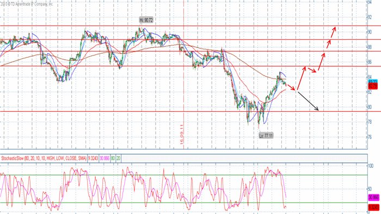Click the magenta 30.866 axis label on stochastic panel

click(374, 198)
